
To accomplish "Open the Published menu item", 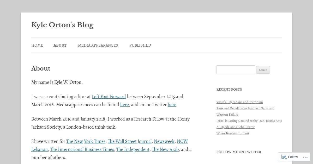I will 140,45.
